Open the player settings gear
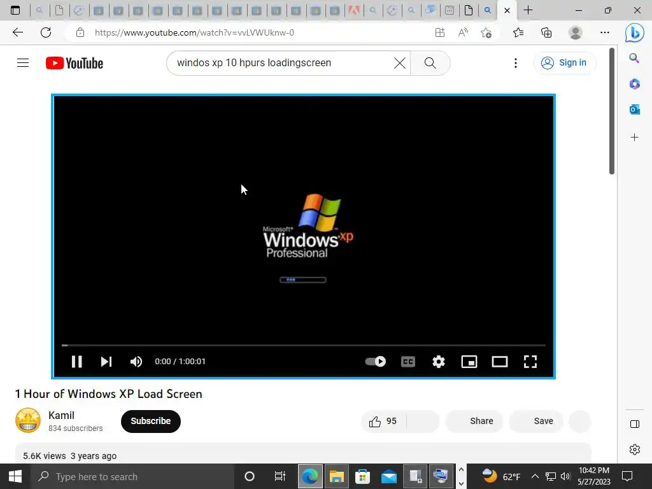 click(x=438, y=362)
